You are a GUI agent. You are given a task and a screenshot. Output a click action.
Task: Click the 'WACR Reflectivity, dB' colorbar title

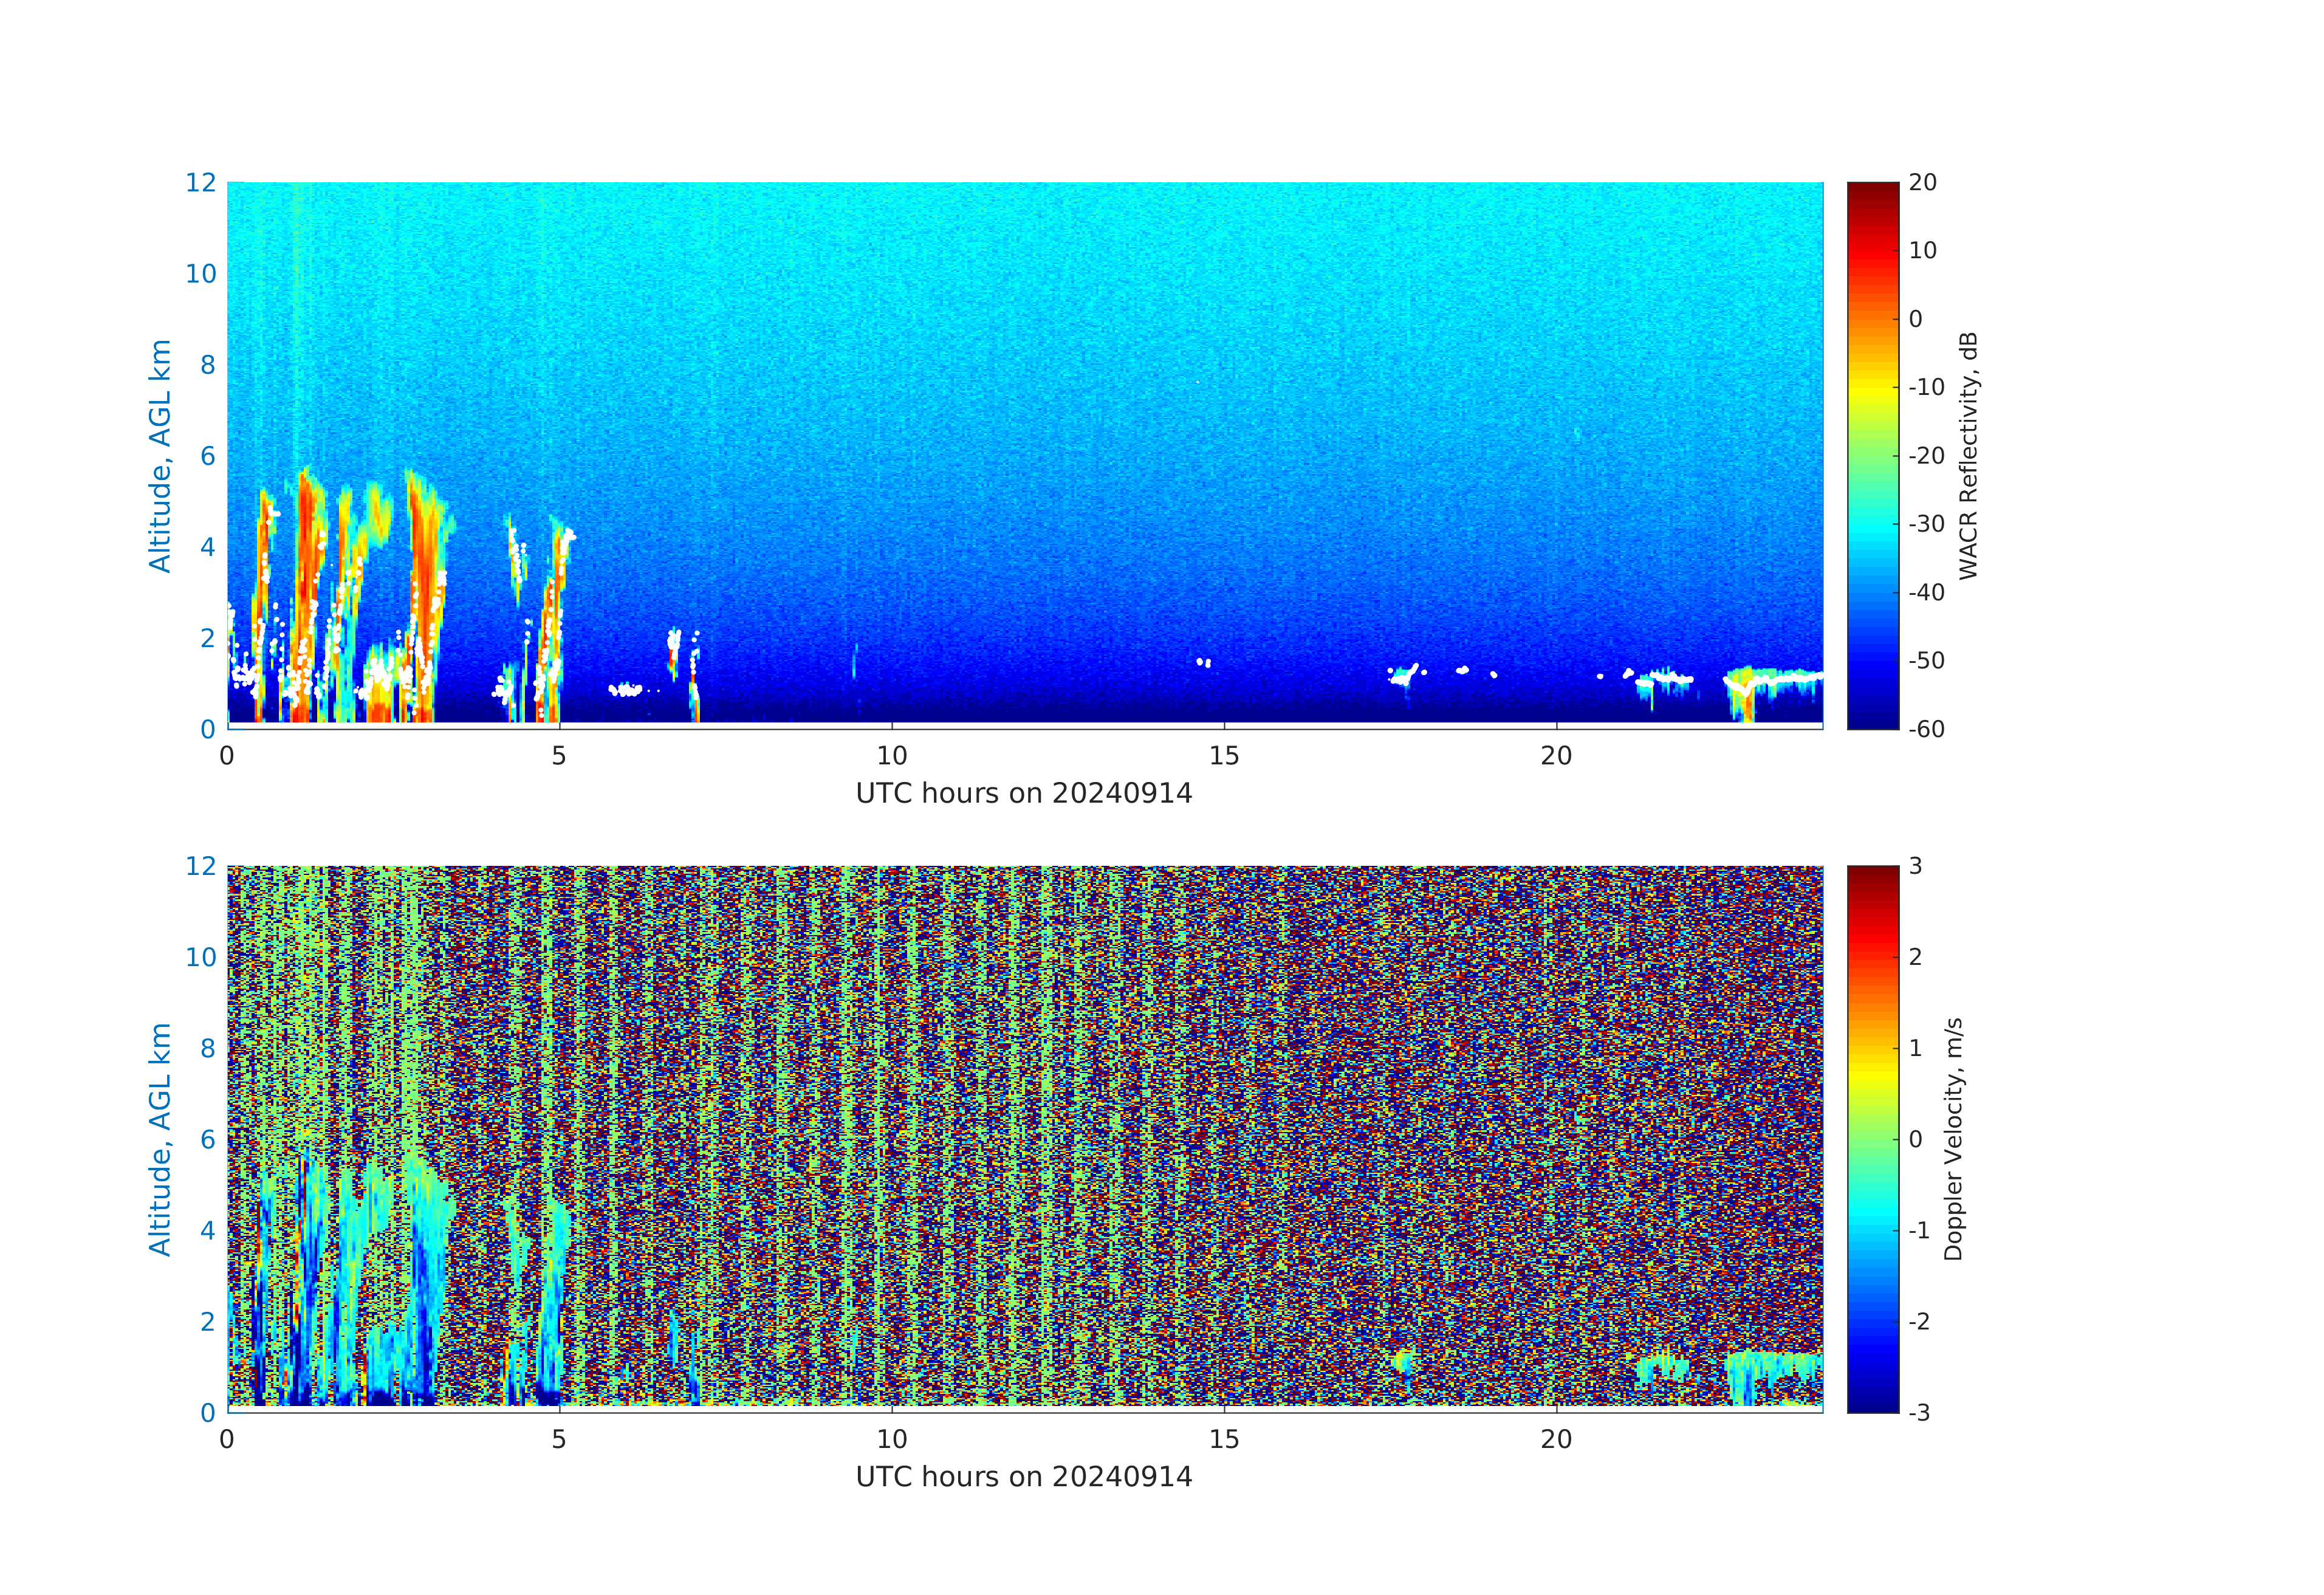(1968, 455)
